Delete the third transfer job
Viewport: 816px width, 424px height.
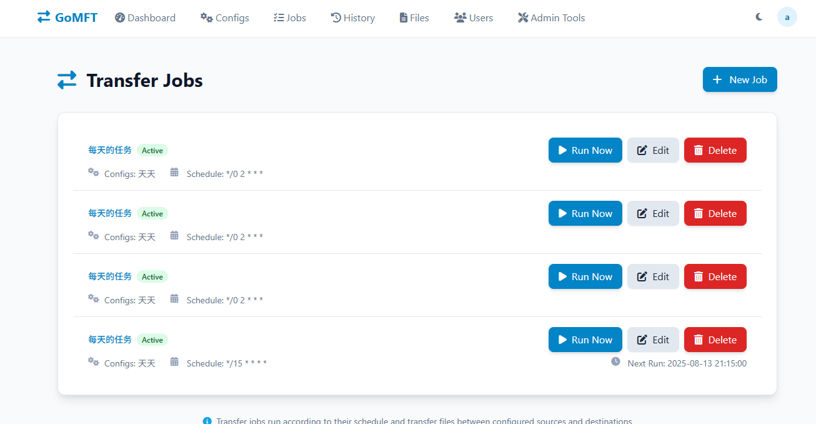(715, 276)
